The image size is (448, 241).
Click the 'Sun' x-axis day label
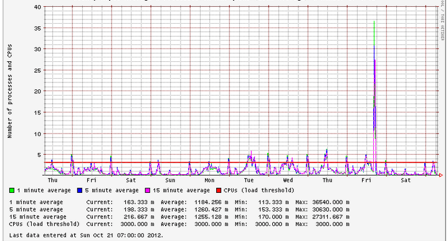coord(170,180)
